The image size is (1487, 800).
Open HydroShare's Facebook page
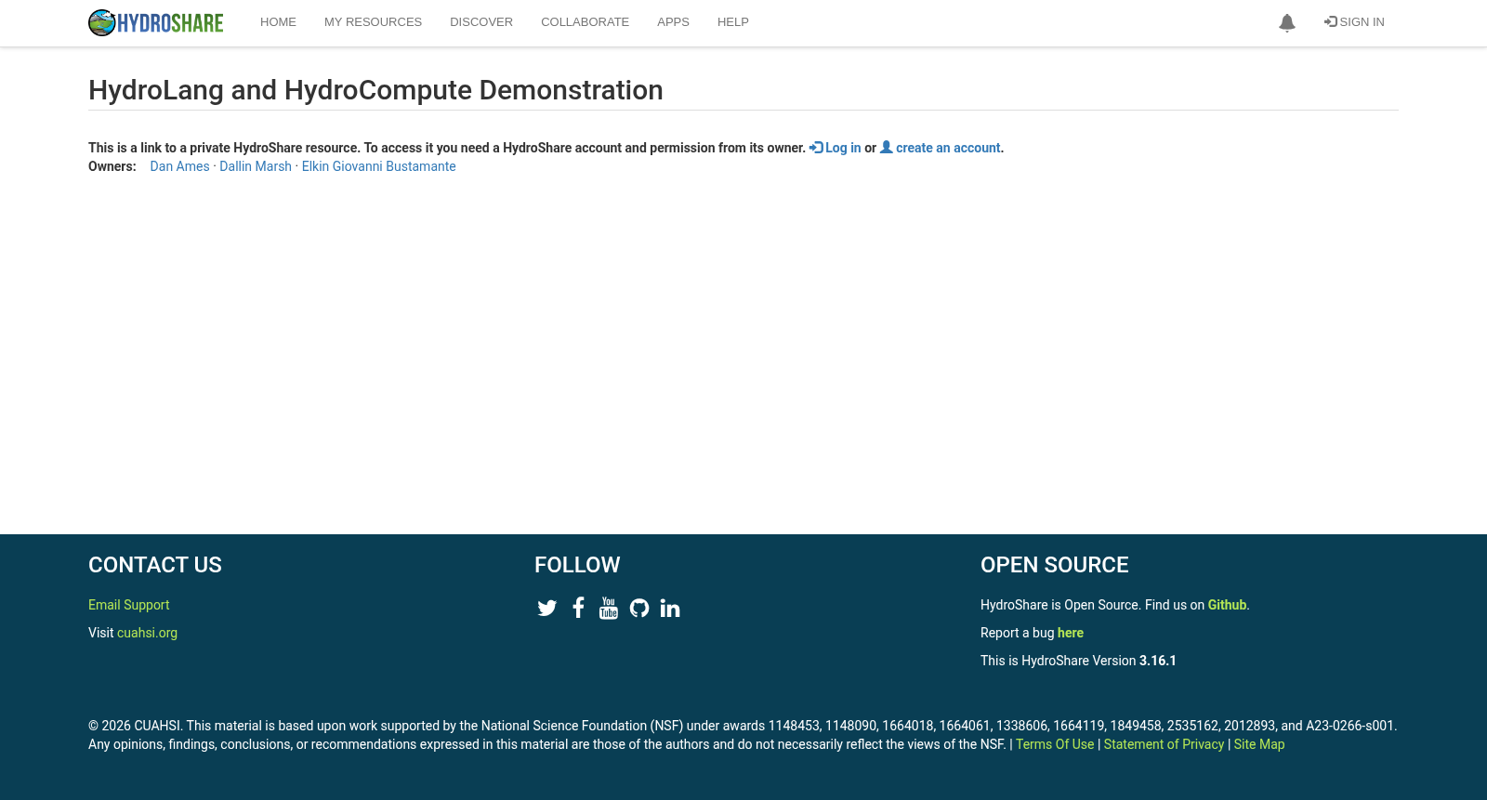click(578, 608)
